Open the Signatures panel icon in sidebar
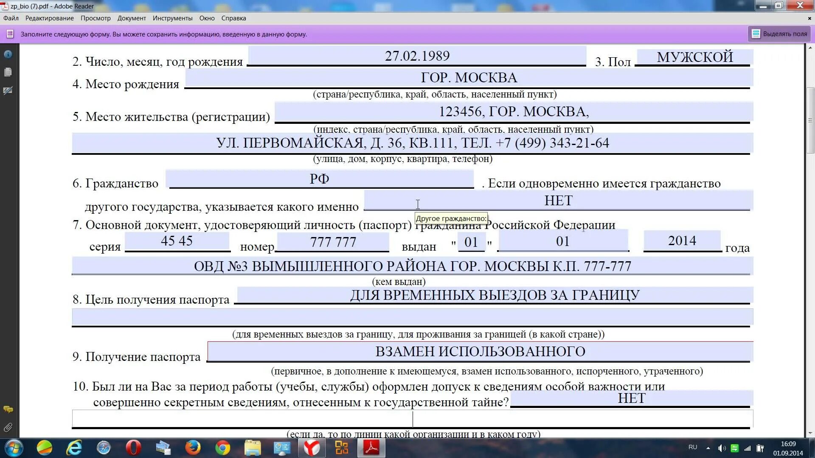The height and width of the screenshot is (458, 815). (x=8, y=90)
